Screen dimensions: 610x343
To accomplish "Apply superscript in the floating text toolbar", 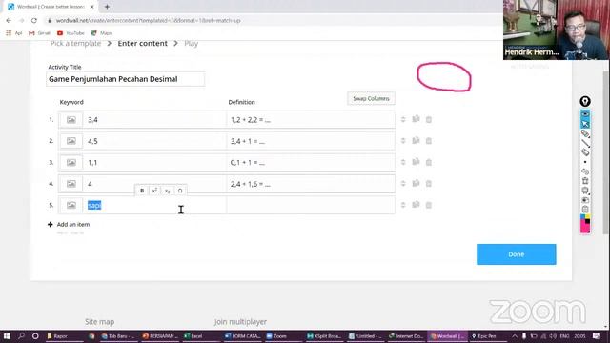I will [154, 191].
